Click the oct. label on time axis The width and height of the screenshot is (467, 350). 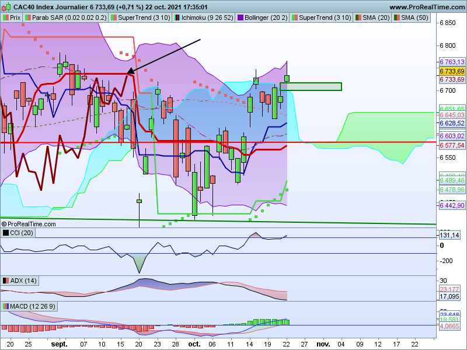point(194,344)
